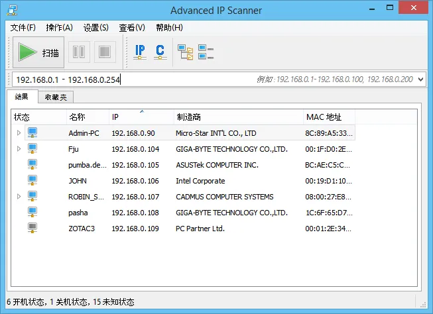This screenshot has width=433, height=314.
Task: Open the 文件(F) menu
Action: 23,27
